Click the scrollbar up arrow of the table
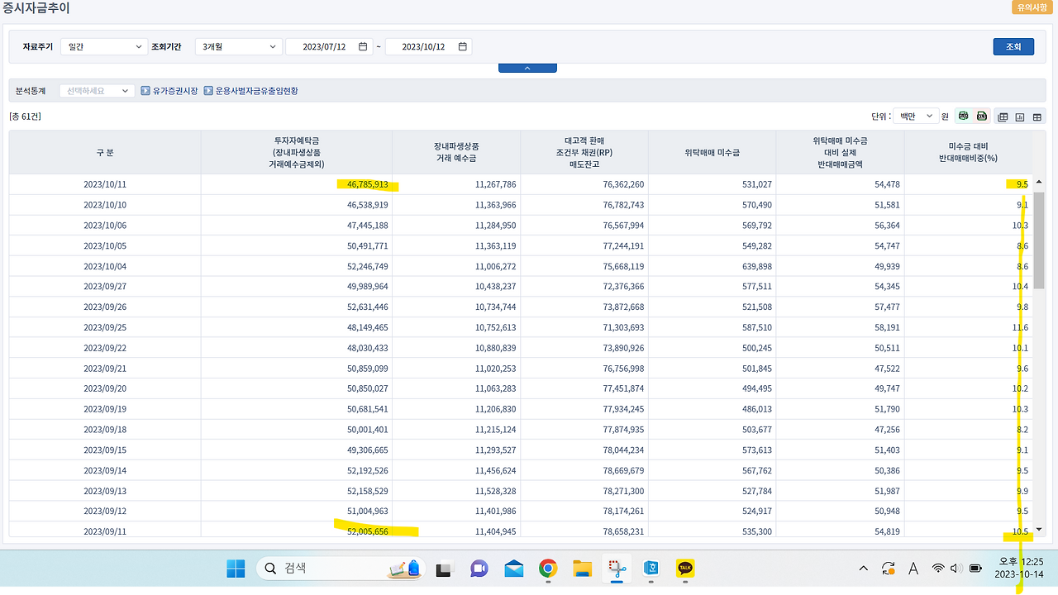Viewport: 1058px width, 595px height. pos(1039,183)
